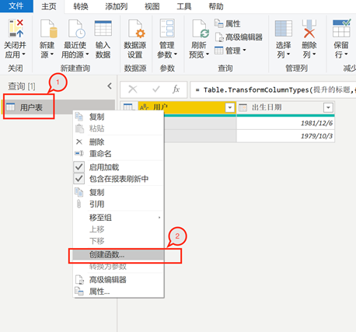
Task: Collapse the 查询 pane with the chevron
Action: point(110,86)
